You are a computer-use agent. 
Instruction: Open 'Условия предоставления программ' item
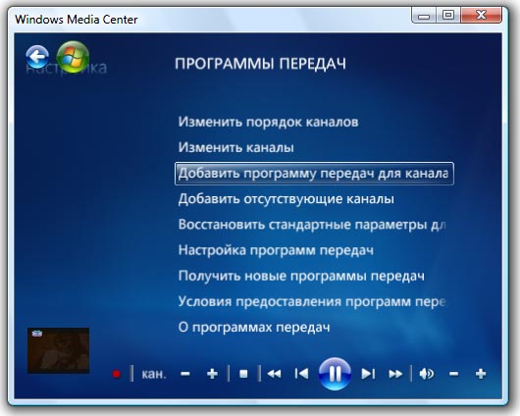click(x=312, y=301)
